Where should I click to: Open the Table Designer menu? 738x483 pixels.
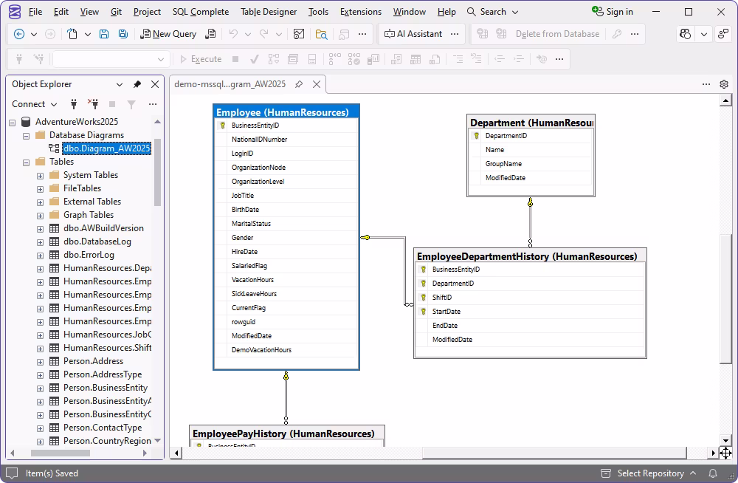(x=269, y=12)
